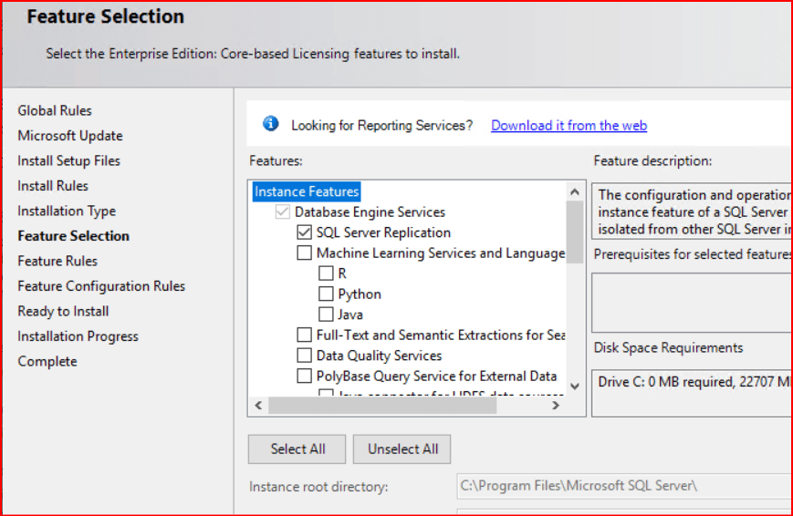This screenshot has width=793, height=516.
Task: Go to Feature Rules step
Action: coord(57,261)
